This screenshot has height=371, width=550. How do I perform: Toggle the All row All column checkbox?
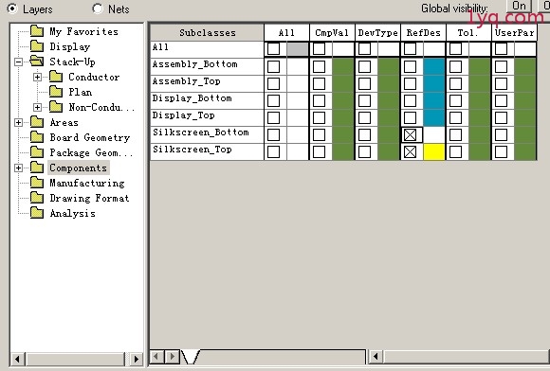tap(274, 48)
